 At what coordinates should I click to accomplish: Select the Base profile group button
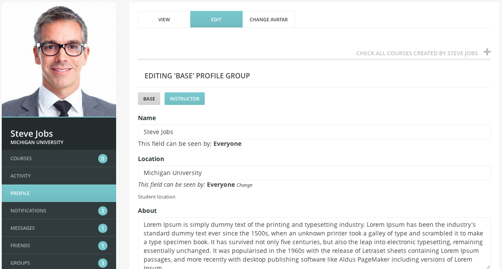click(149, 99)
